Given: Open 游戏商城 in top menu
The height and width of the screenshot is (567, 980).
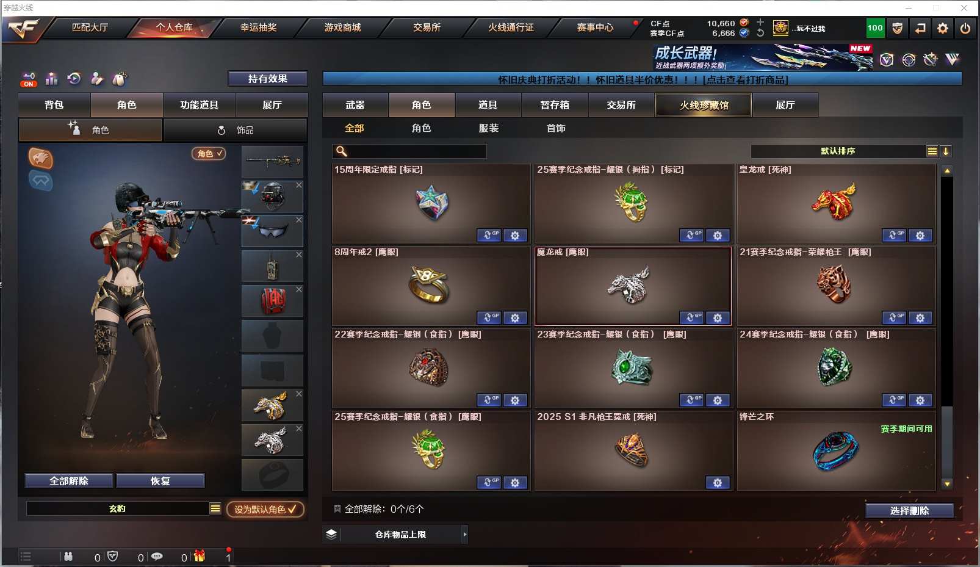Looking at the screenshot, I should pos(342,27).
